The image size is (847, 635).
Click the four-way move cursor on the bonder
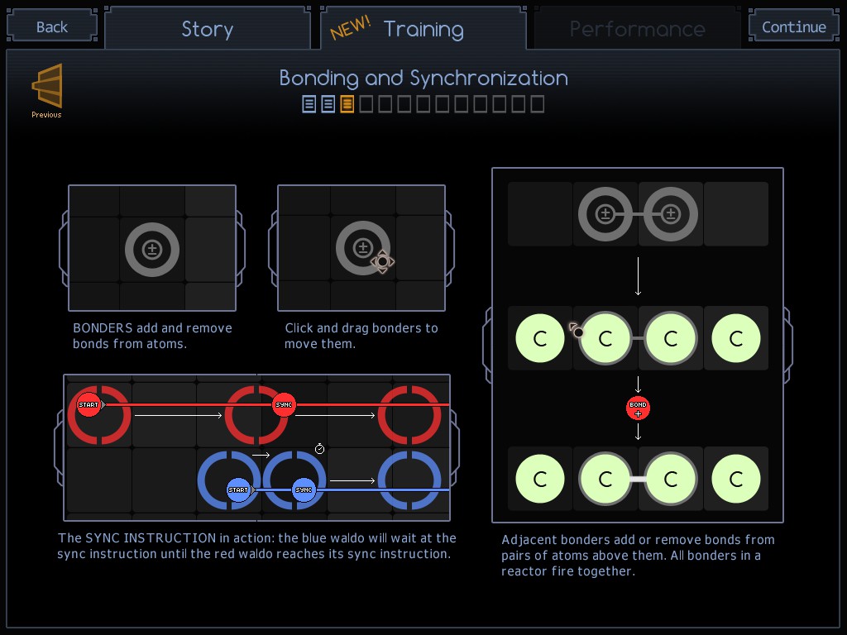(x=382, y=261)
